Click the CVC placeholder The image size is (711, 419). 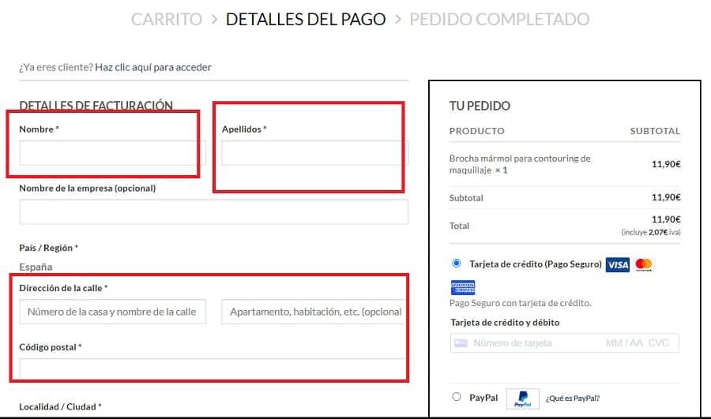tap(658, 343)
